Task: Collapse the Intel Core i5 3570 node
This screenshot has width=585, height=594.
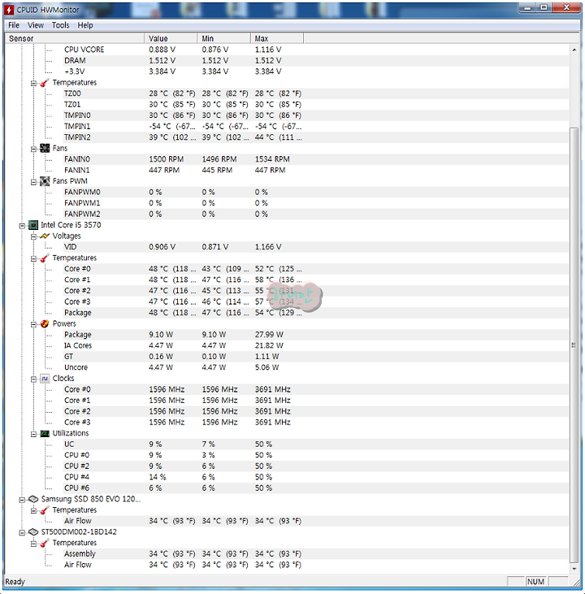Action: pos(22,226)
